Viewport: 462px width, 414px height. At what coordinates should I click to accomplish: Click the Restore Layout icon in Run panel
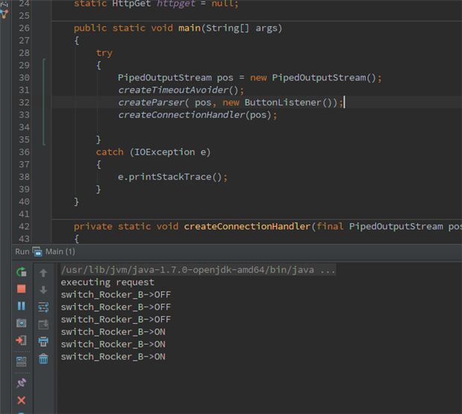click(x=21, y=362)
